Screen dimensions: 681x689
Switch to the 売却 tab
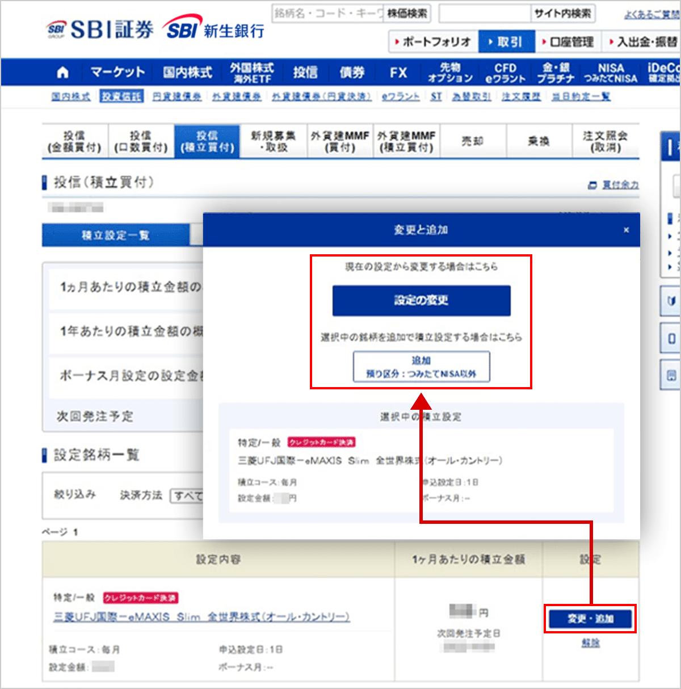tap(472, 141)
